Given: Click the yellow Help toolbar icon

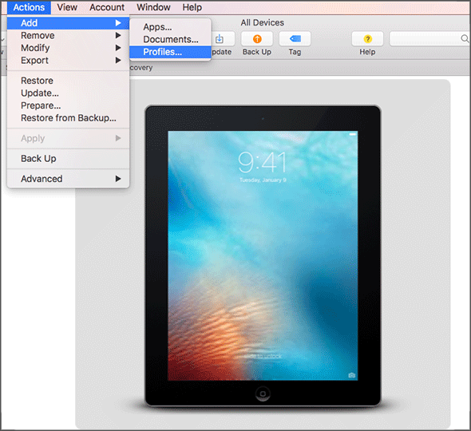Looking at the screenshot, I should click(367, 39).
